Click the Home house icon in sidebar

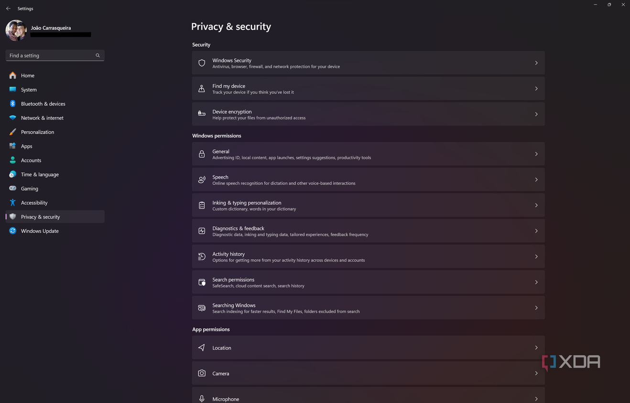tap(13, 75)
